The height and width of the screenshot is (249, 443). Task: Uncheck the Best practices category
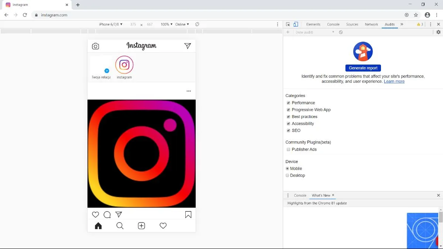(x=288, y=117)
